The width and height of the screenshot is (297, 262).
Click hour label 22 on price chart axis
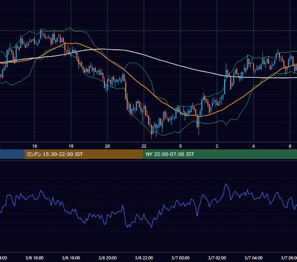[144, 146]
